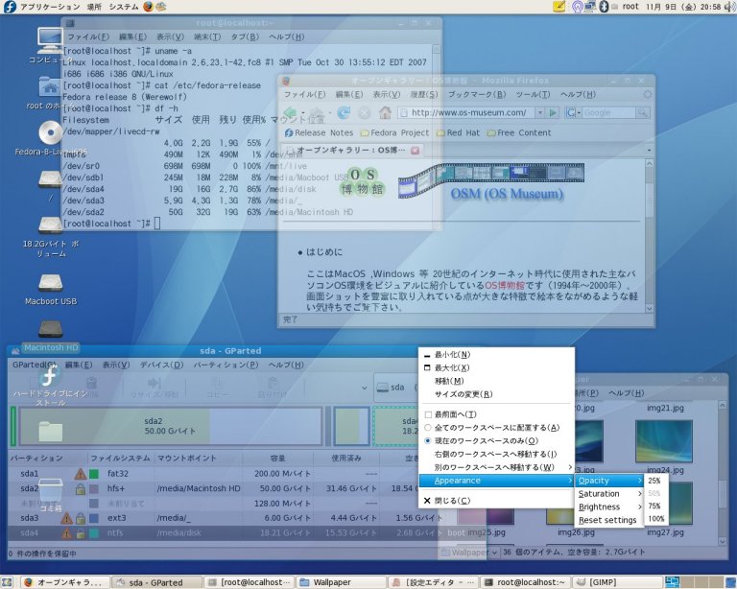Select Opacity submenu item
Image resolution: width=737 pixels, height=589 pixels.
[609, 481]
